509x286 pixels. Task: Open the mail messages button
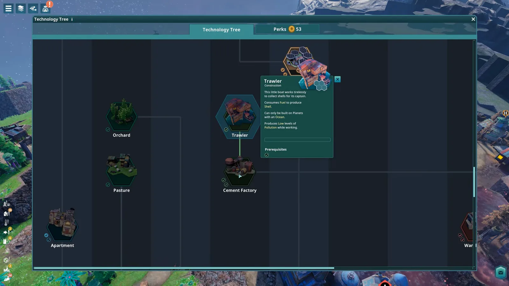[501, 272]
